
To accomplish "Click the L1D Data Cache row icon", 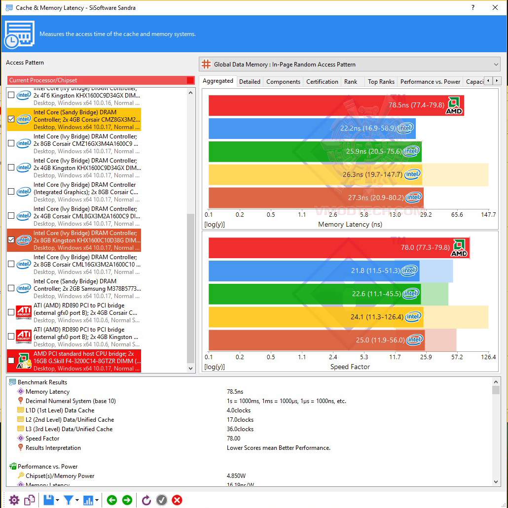I will [20, 410].
